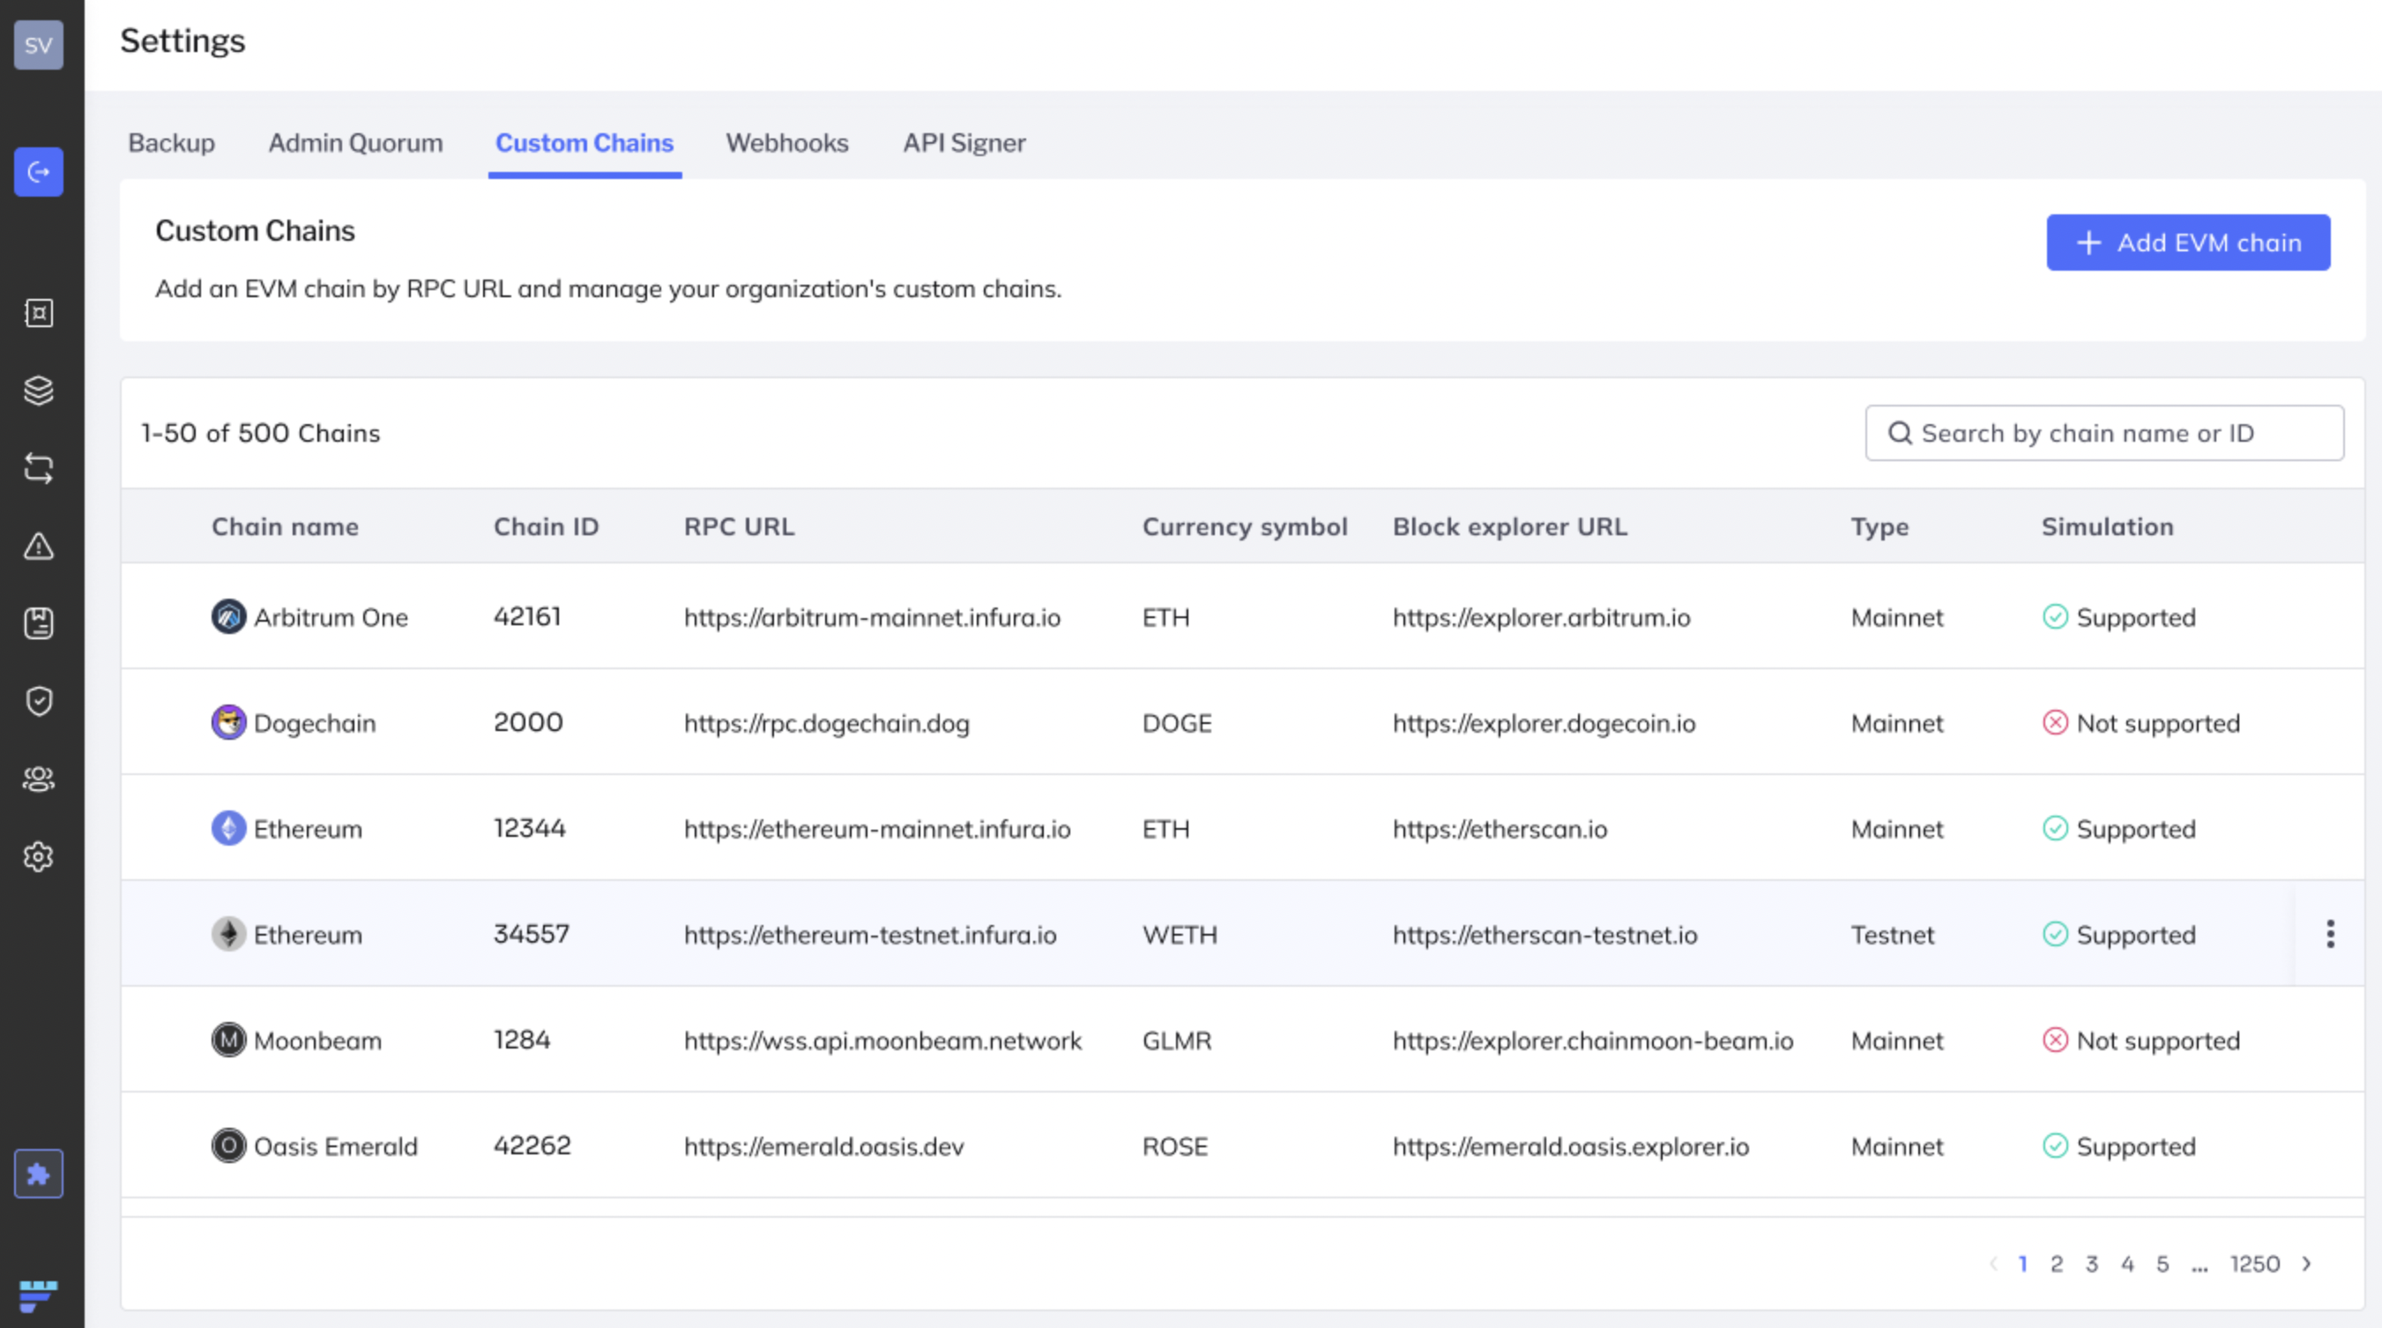Click https://explorer.arbitrum.io explorer URL

pyautogui.click(x=1542, y=617)
